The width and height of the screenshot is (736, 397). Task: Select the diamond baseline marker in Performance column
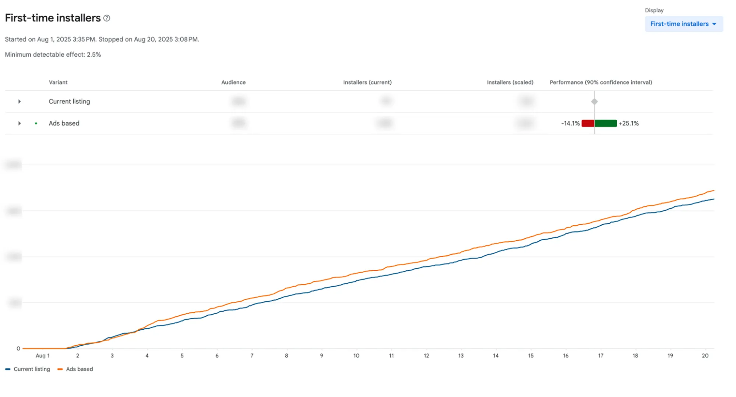coord(594,101)
